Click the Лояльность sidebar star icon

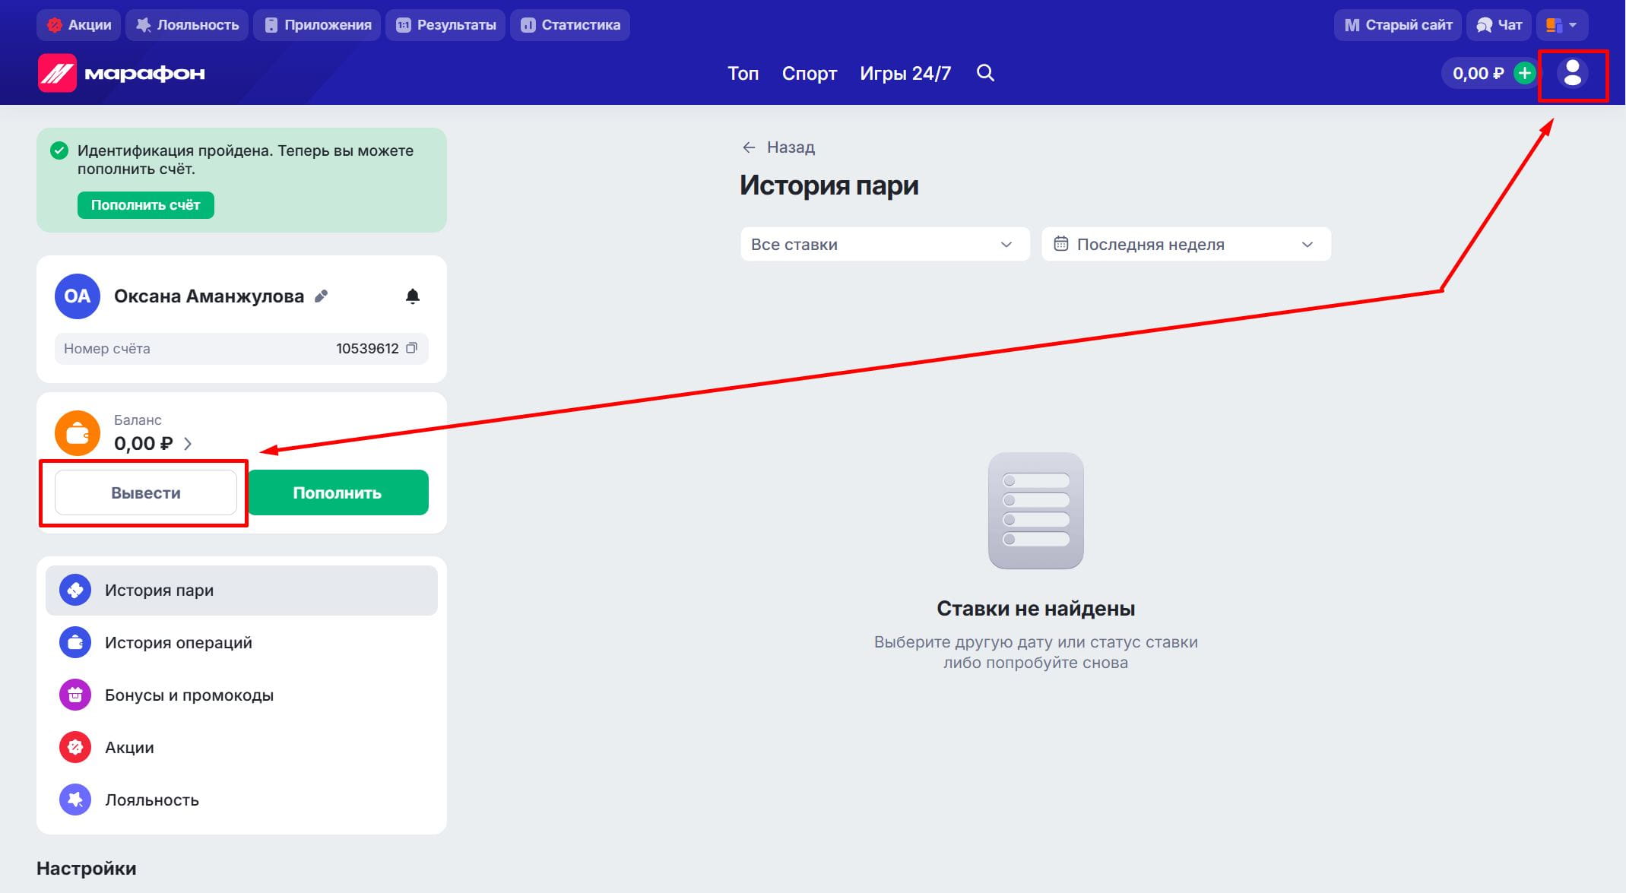pyautogui.click(x=75, y=800)
